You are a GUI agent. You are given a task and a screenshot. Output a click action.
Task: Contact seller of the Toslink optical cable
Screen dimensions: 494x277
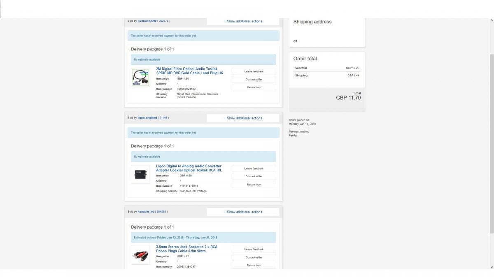click(x=254, y=79)
